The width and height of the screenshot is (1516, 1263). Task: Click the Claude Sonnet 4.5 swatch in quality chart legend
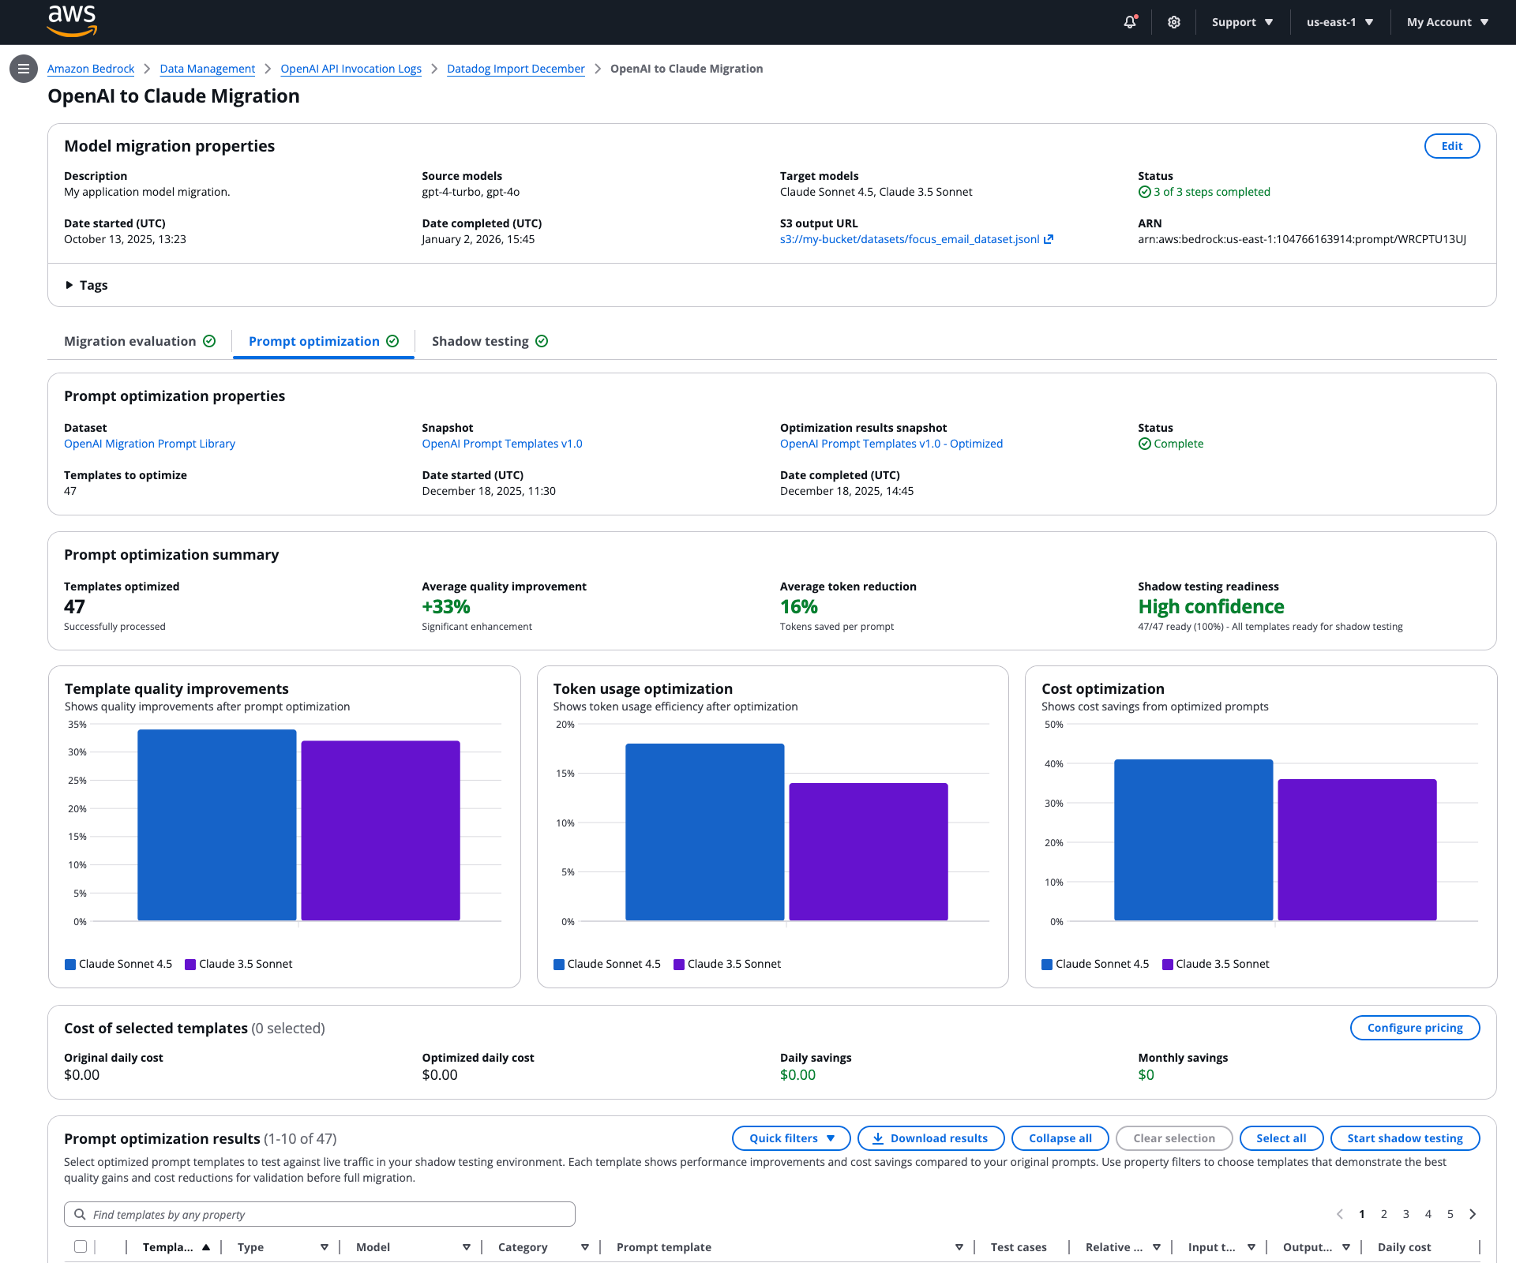(70, 964)
